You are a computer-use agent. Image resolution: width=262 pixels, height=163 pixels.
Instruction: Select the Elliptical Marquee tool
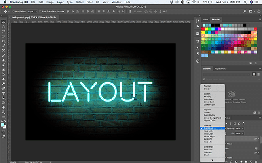click(3, 27)
